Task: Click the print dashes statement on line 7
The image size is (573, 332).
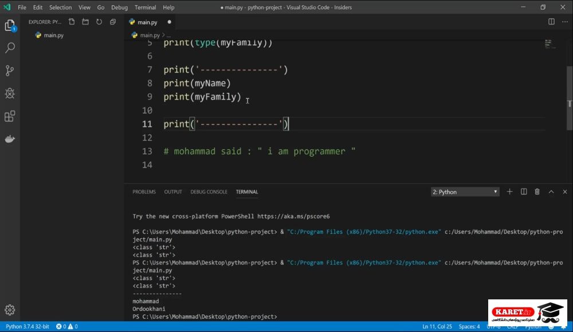Action: tap(225, 70)
